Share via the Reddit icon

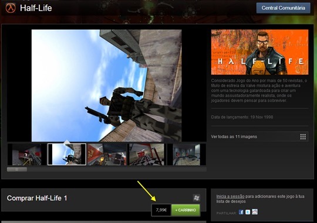[x=255, y=212]
